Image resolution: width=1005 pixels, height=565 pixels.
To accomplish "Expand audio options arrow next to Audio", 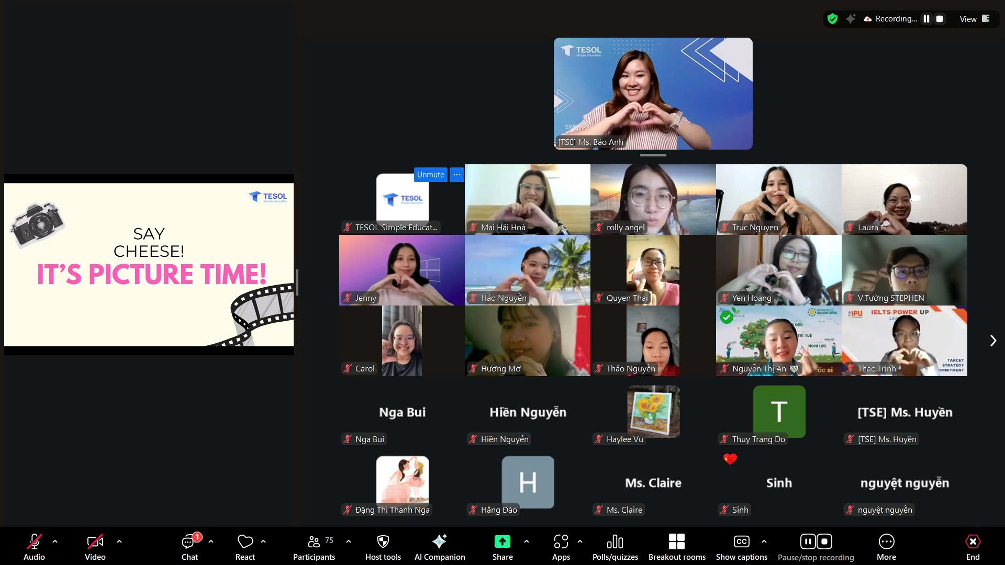I will [x=55, y=541].
